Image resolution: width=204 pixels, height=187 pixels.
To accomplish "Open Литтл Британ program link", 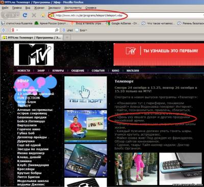I will click(29, 177).
